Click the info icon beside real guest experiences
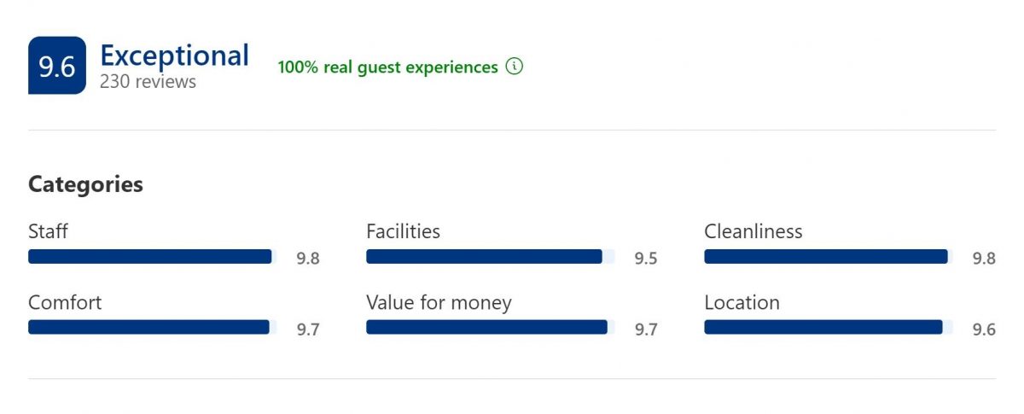The height and width of the screenshot is (414, 1024). point(514,67)
